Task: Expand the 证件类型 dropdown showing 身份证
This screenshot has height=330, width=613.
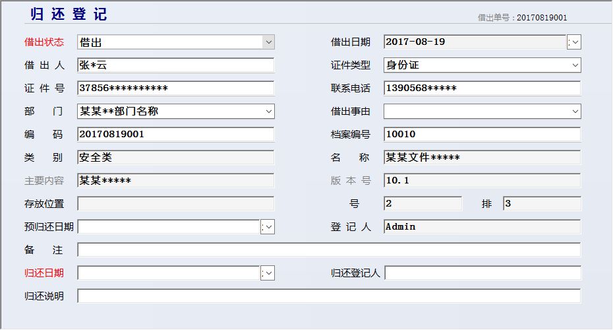Action: [x=575, y=65]
